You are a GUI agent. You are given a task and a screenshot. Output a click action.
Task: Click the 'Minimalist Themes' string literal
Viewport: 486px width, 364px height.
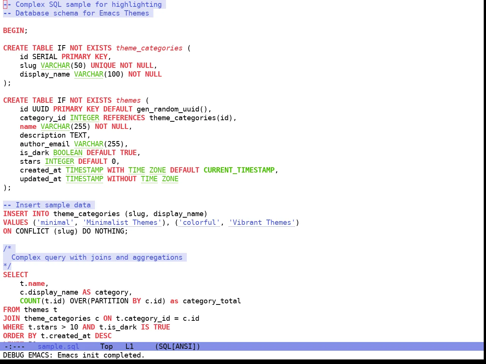122,223
